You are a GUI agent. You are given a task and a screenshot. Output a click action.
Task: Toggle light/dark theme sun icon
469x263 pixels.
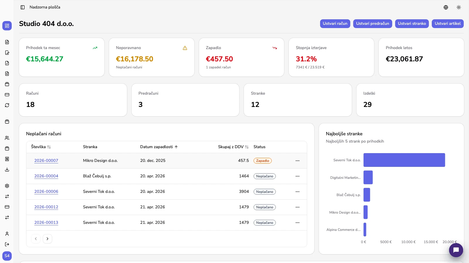[459, 7]
